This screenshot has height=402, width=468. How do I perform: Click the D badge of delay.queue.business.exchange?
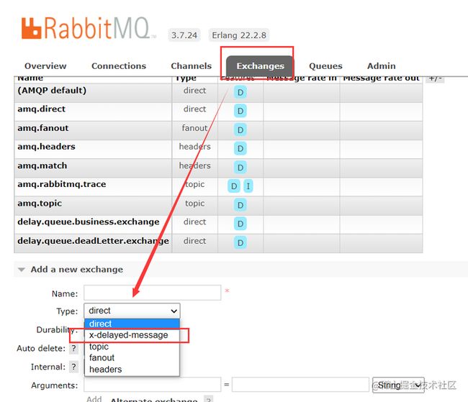pos(240,224)
